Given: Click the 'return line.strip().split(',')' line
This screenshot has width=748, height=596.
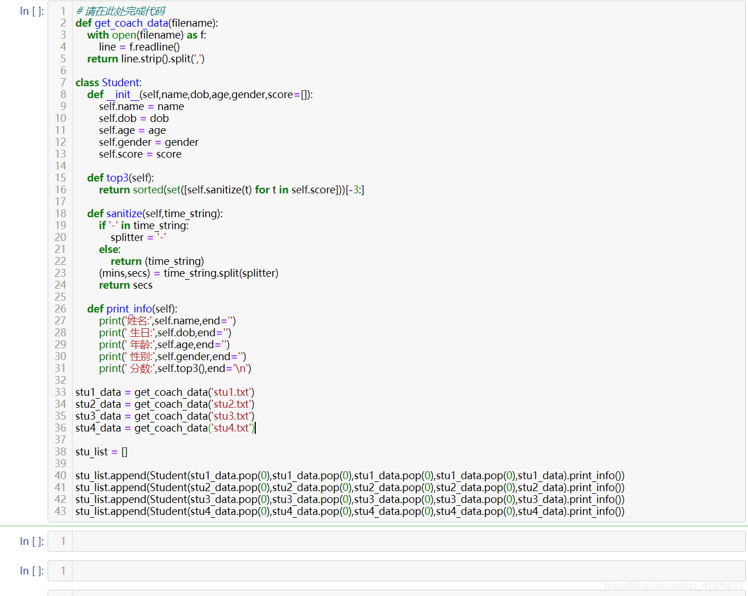Looking at the screenshot, I should point(146,58).
